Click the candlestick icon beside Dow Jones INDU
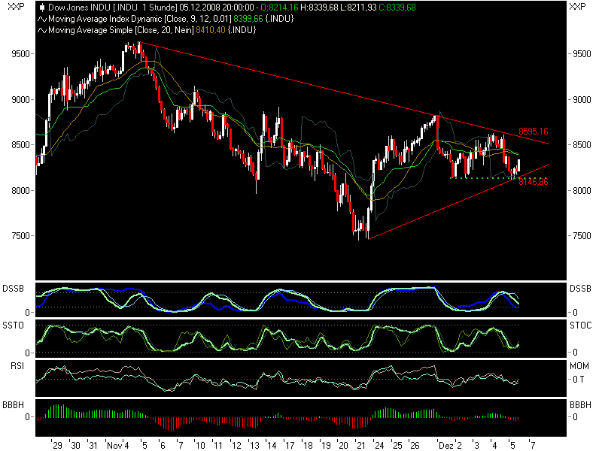 click(x=42, y=8)
